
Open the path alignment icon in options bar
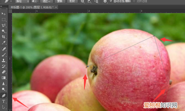(x=89, y=2)
